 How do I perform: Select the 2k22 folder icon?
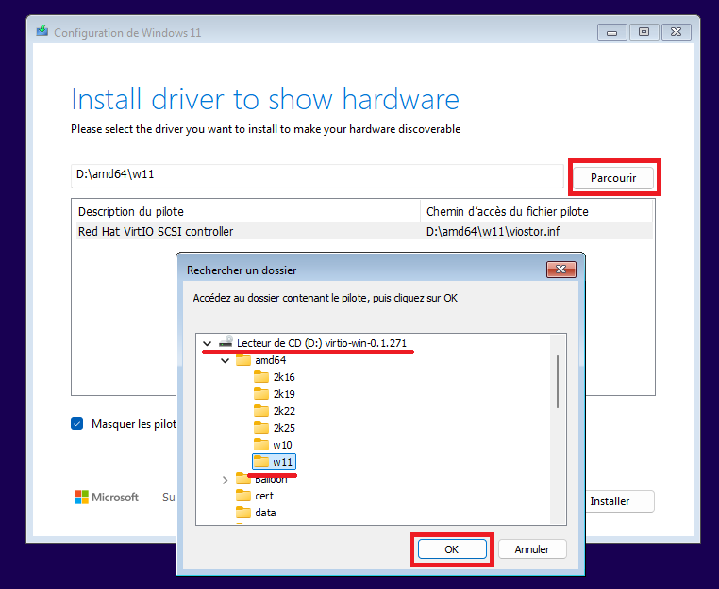(261, 411)
